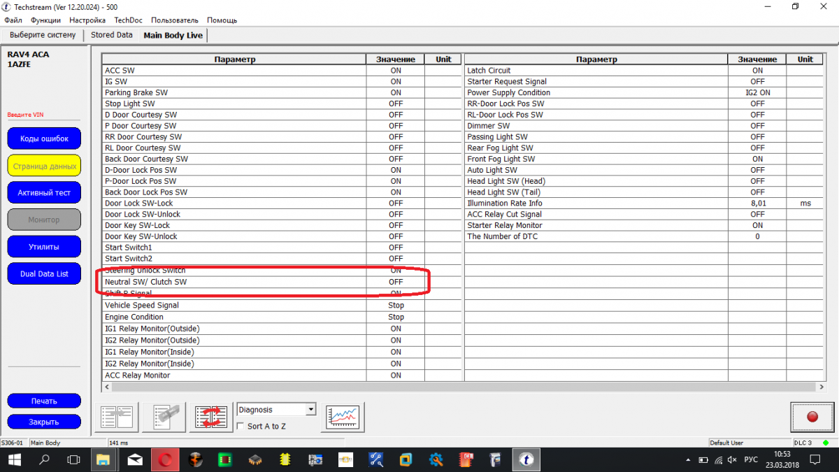Click the first data list toolbar icon
This screenshot has height=472, width=839.
pyautogui.click(x=116, y=417)
